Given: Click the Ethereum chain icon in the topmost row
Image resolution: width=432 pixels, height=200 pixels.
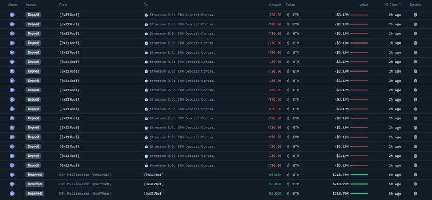Looking at the screenshot, I should [12, 15].
